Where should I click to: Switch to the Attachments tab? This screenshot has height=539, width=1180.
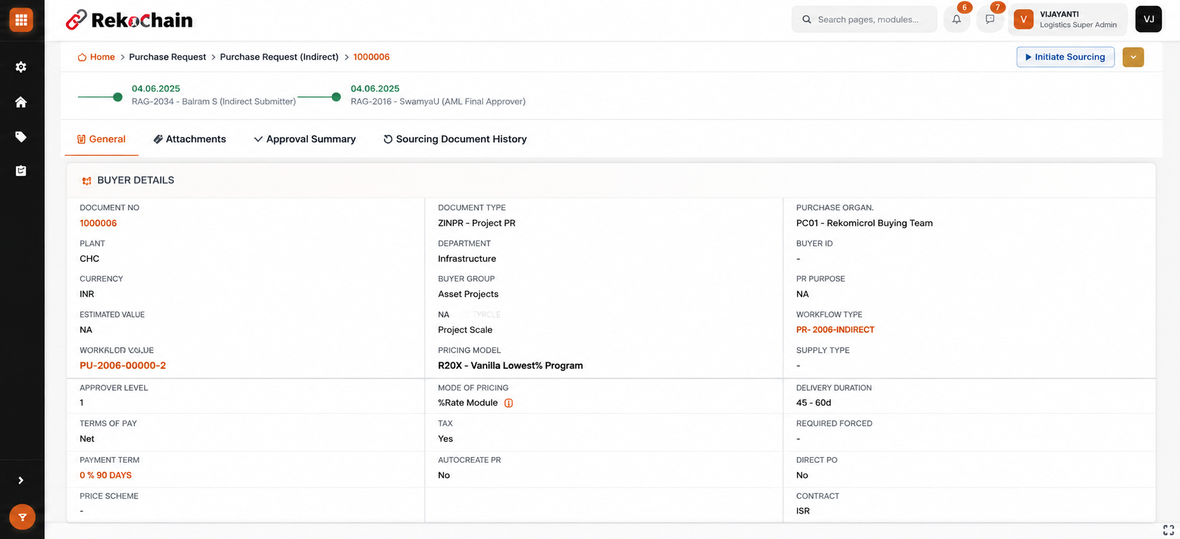tap(190, 139)
